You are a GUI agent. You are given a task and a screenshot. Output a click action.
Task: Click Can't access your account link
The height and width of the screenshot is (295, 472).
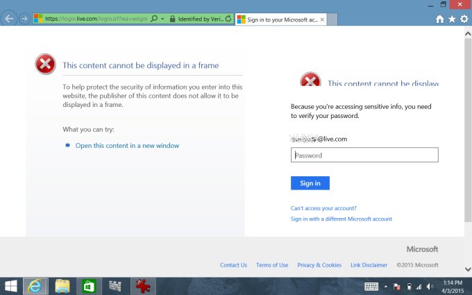click(x=323, y=208)
